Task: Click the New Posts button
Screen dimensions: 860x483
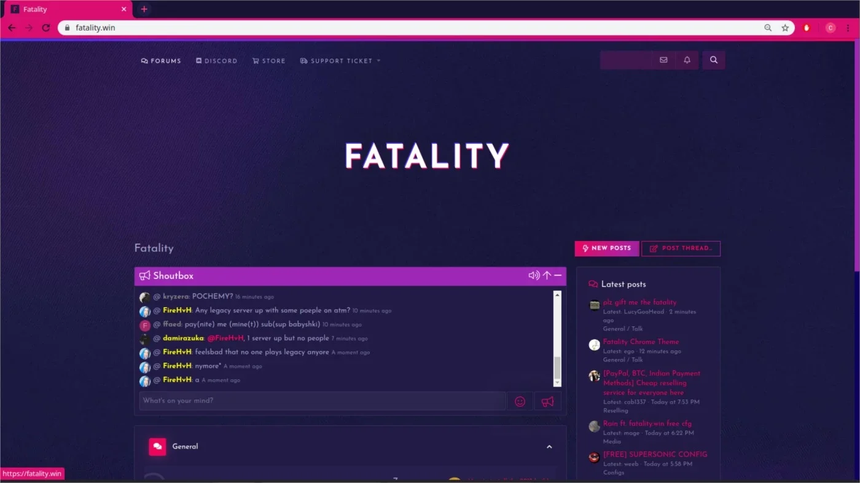Action: 607,248
